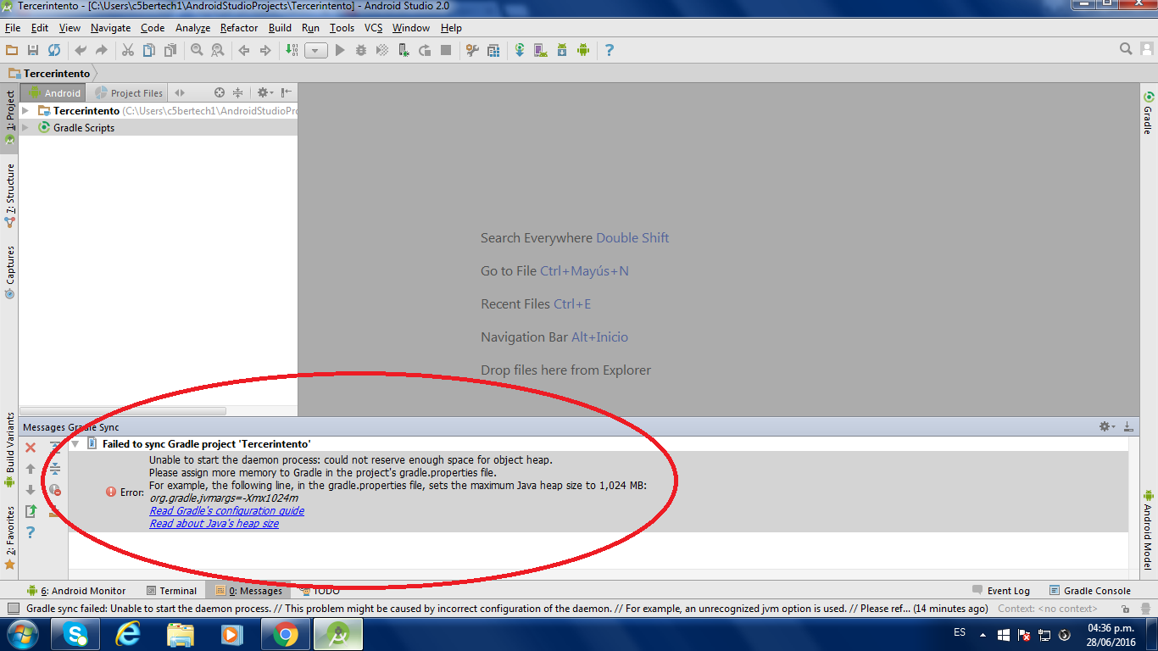Hide the Project panel with the pin icon
Screen dimensions: 1158x651
287,93
